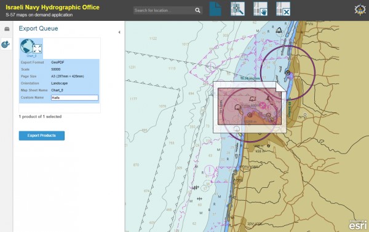Click the red chart extent rectangle on map
This screenshot has width=369, height=232.
(x=250, y=106)
